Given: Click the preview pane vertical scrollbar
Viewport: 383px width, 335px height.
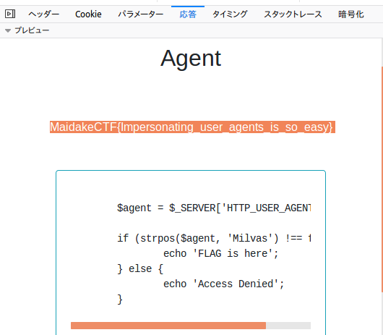Looking at the screenshot, I should click(x=382, y=179).
